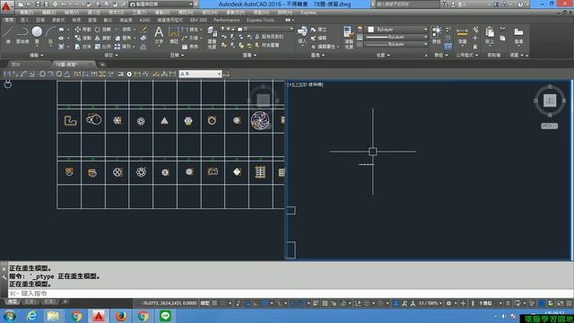Click the new drawing tab plus button
The image size is (574, 323).
[x=102, y=65]
